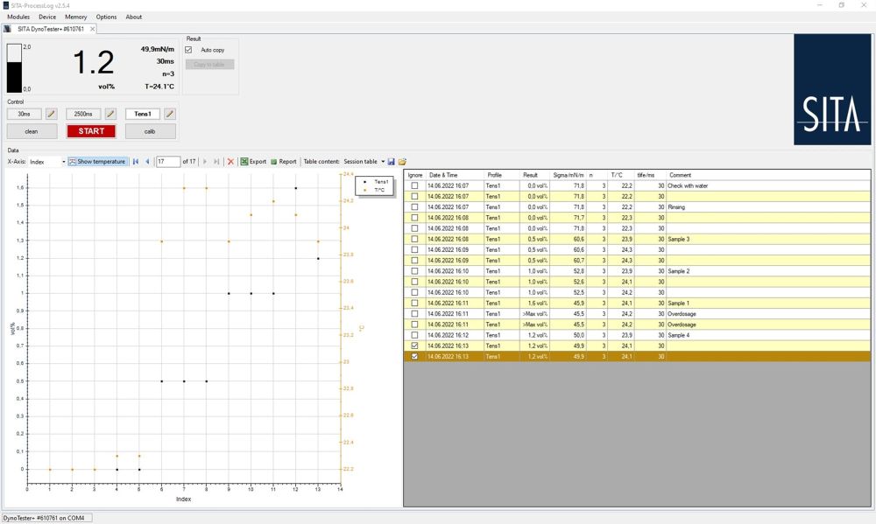Tick Ignore checkbox for Check with water row
This screenshot has height=524, width=876.
point(414,185)
